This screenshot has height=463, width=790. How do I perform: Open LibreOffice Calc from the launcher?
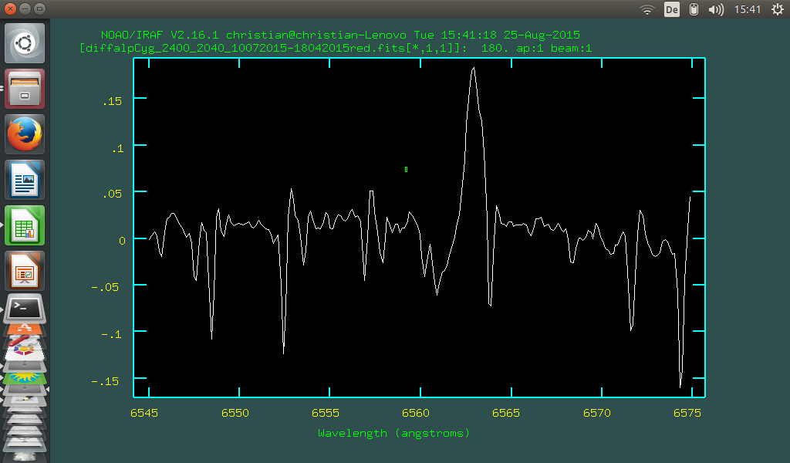[24, 225]
